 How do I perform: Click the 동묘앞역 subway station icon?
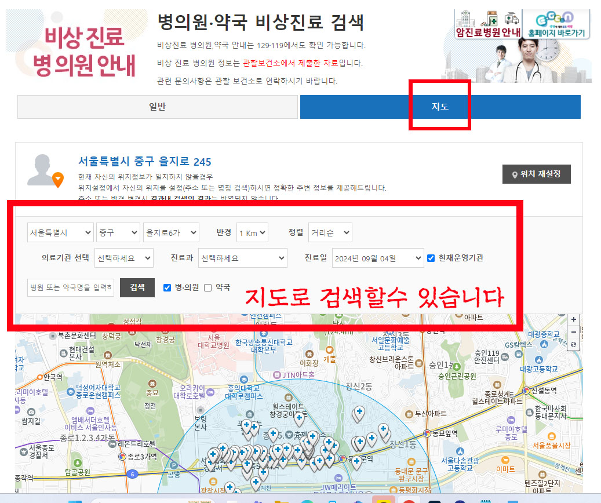[427, 433]
